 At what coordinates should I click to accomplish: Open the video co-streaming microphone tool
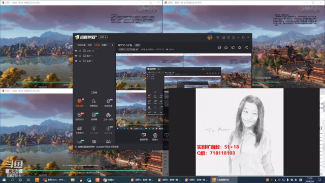coord(108,103)
